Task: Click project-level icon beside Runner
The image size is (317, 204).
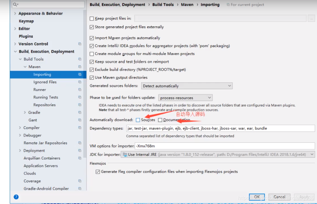Action: click(x=80, y=89)
